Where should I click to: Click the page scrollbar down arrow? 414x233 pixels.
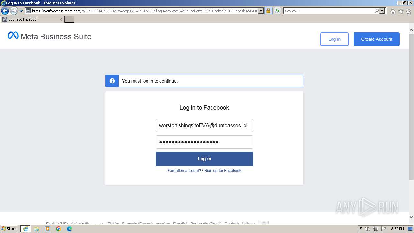[411, 217]
